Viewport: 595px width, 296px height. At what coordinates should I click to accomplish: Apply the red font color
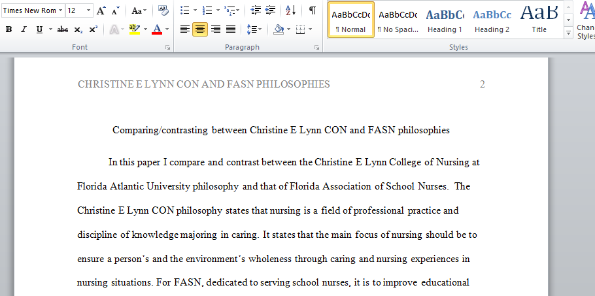click(x=157, y=29)
